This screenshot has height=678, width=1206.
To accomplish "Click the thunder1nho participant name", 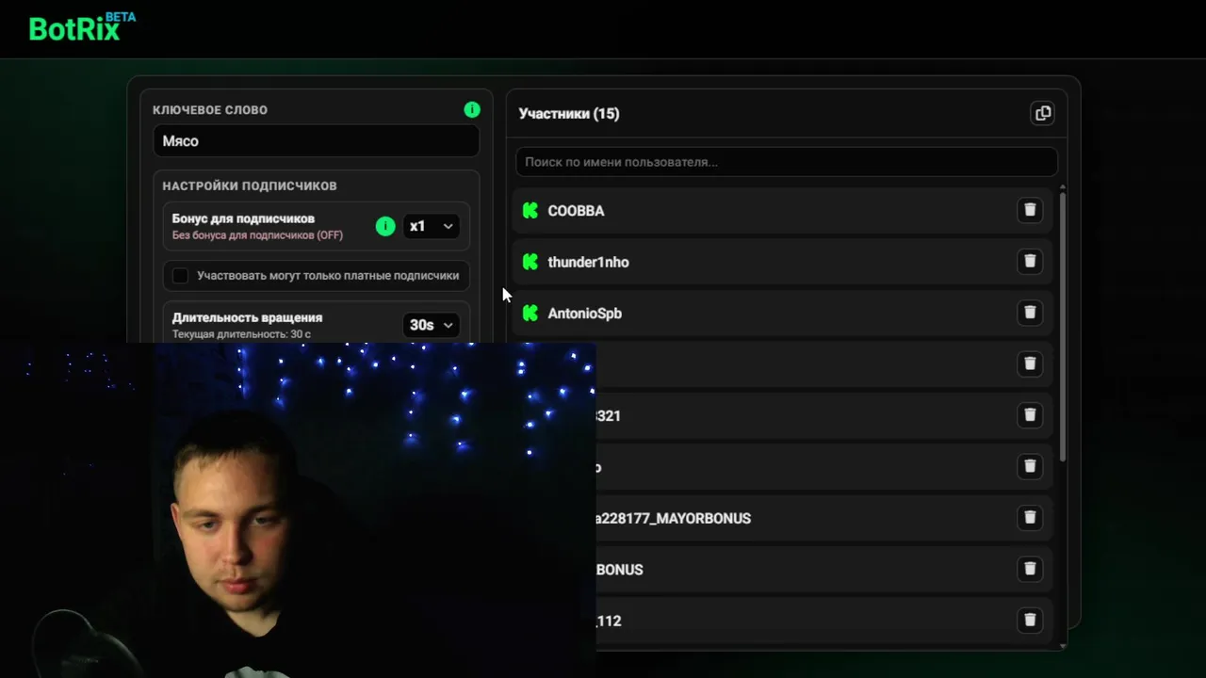I will pyautogui.click(x=588, y=262).
